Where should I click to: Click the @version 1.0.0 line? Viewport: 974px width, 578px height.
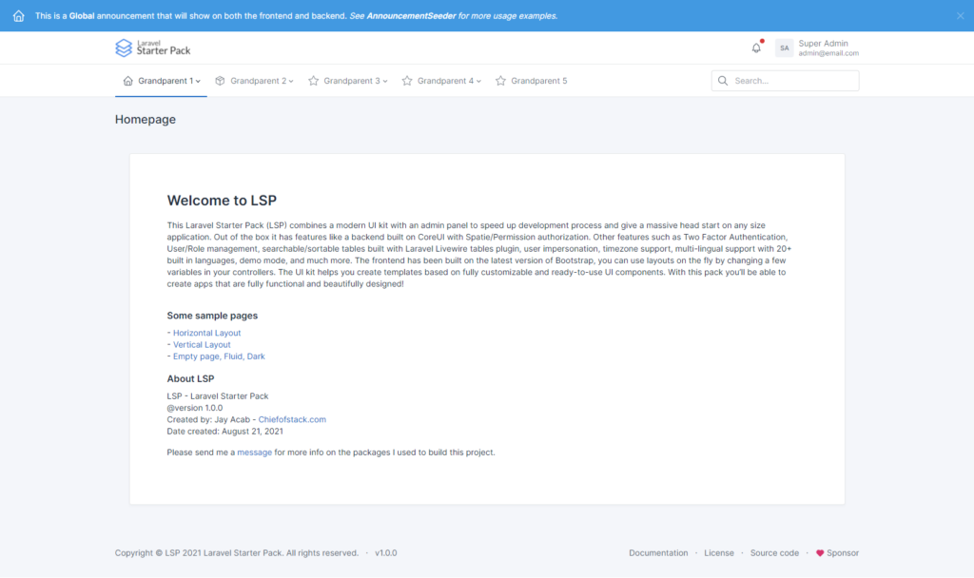(x=194, y=408)
